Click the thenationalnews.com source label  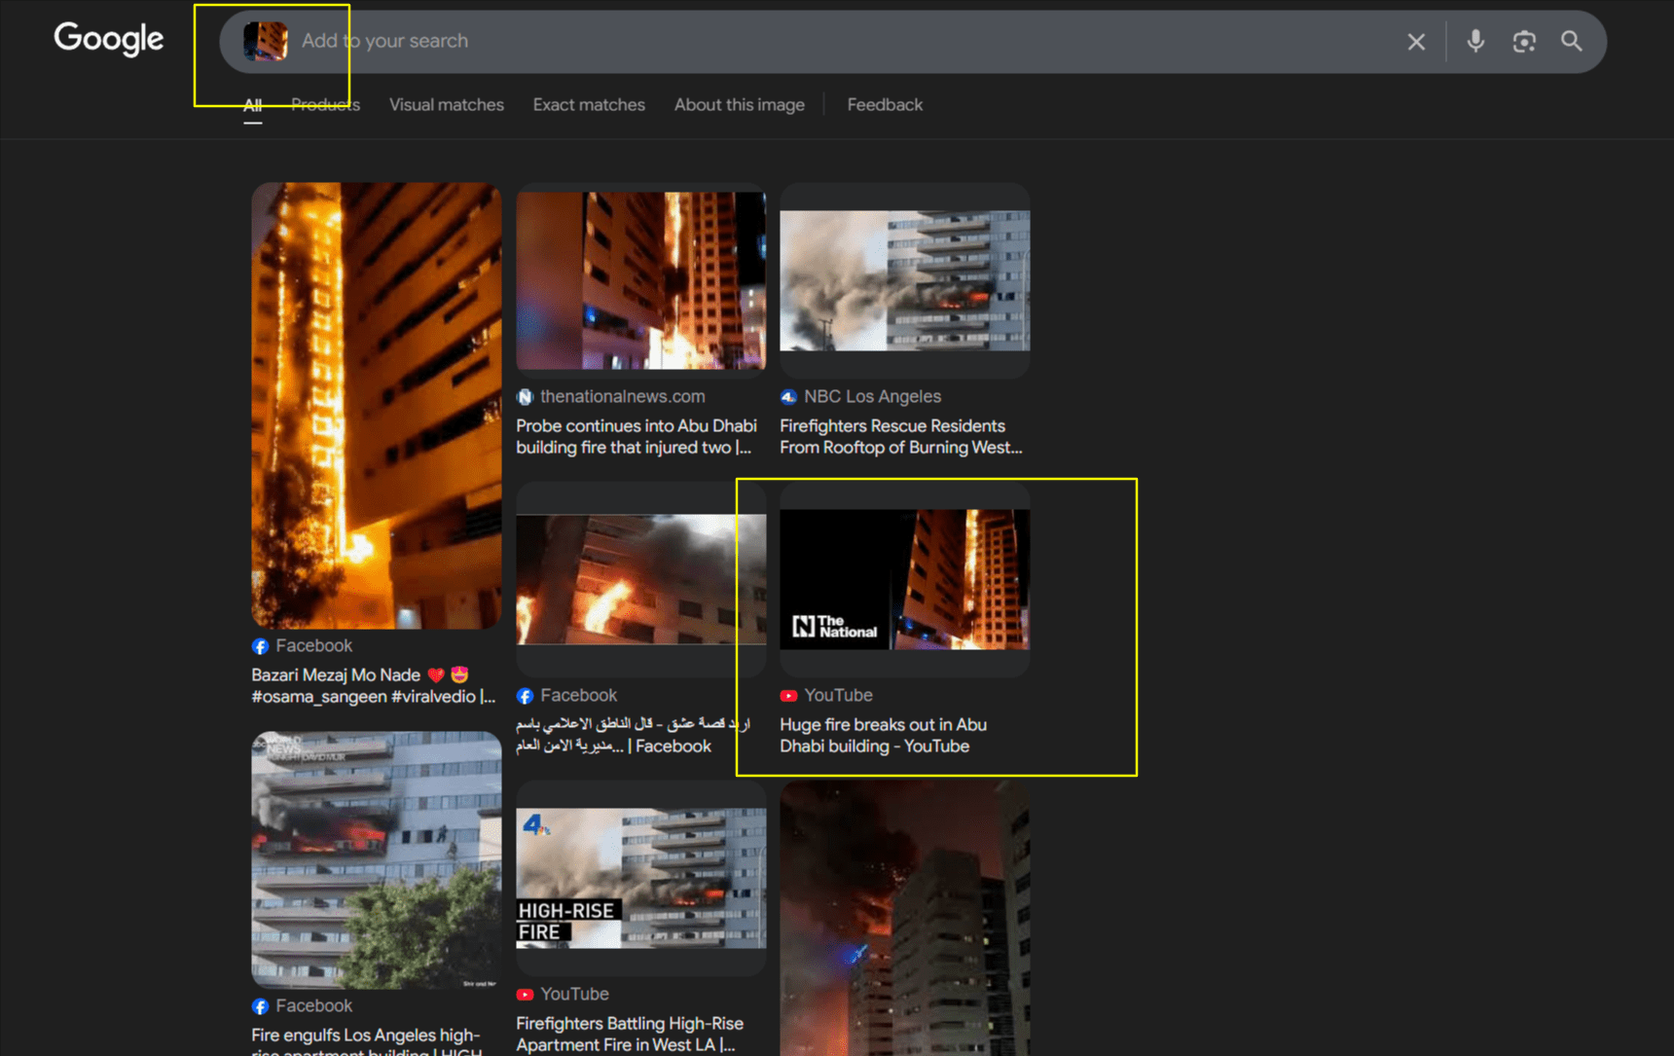[623, 397]
